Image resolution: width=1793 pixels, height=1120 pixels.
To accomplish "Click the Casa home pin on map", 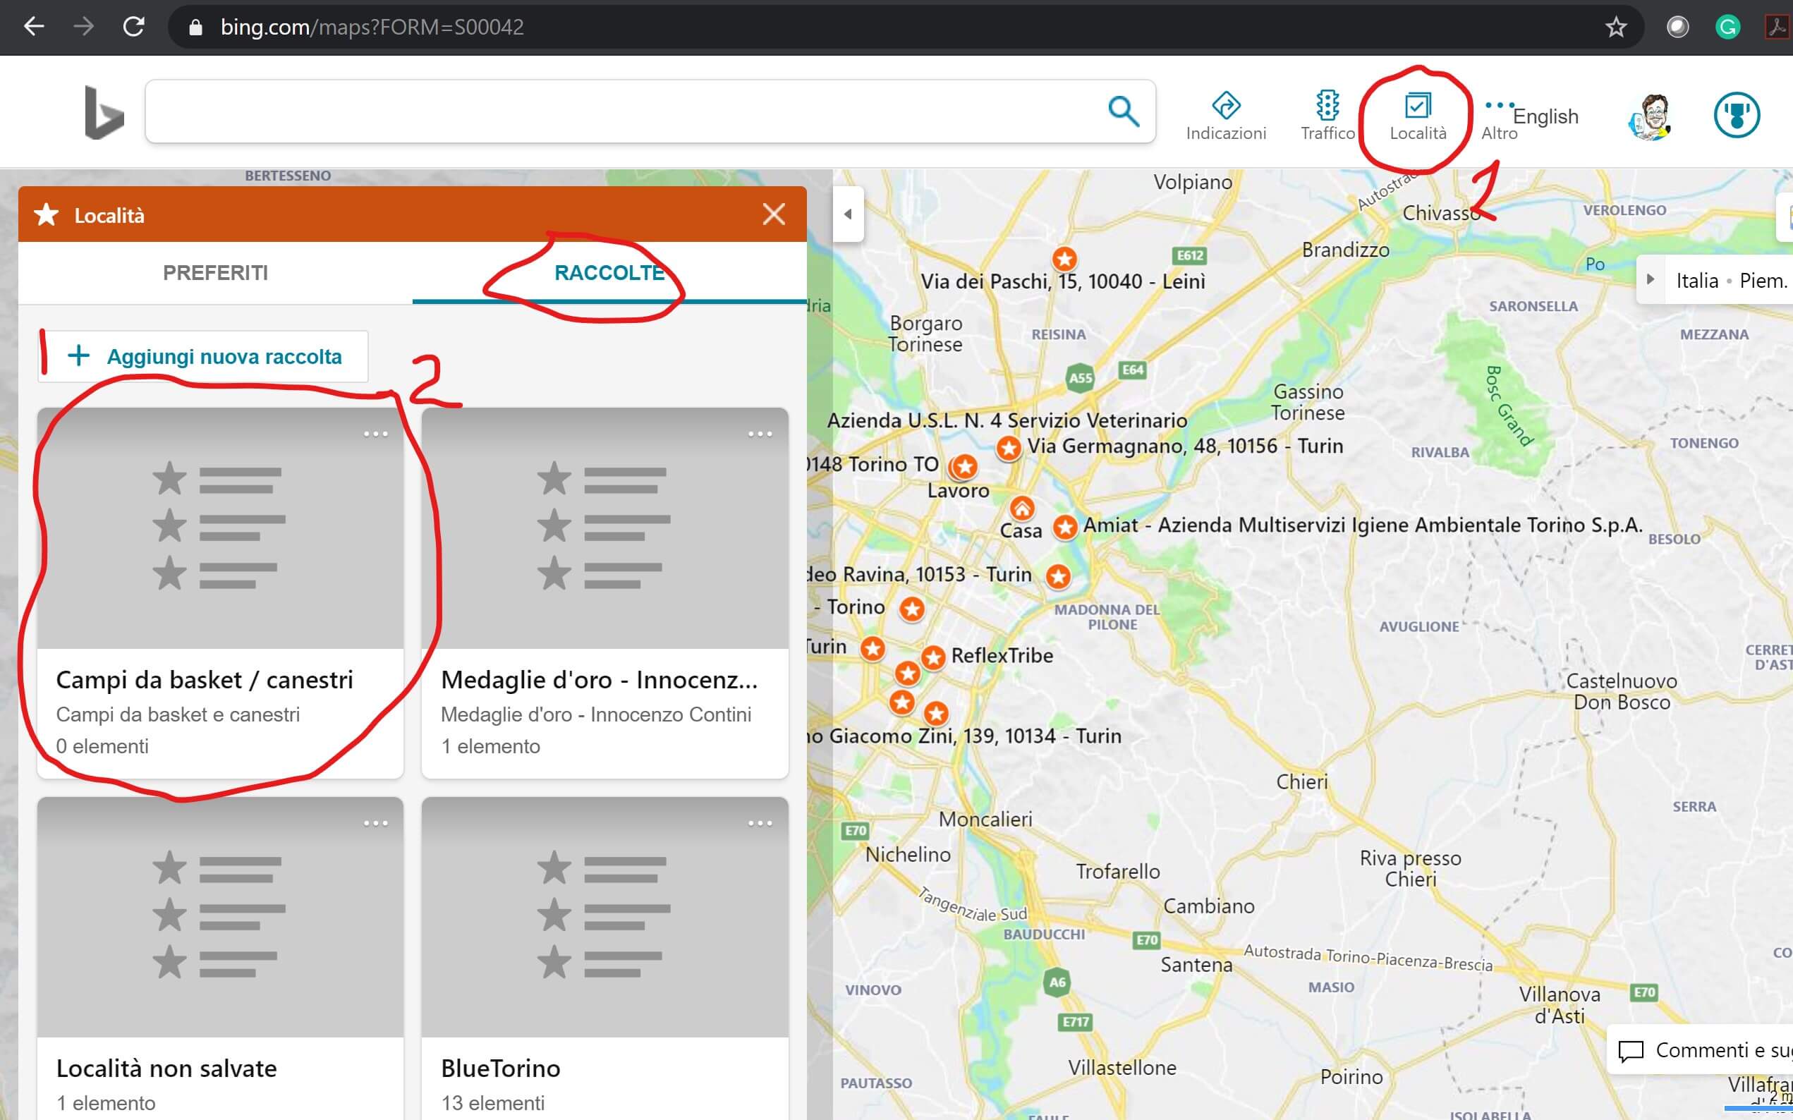I will click(x=1022, y=509).
